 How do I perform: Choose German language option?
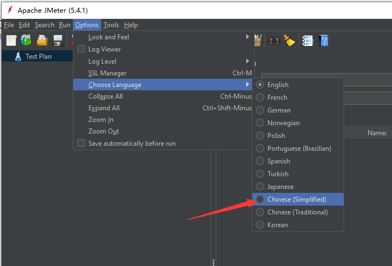point(297,110)
